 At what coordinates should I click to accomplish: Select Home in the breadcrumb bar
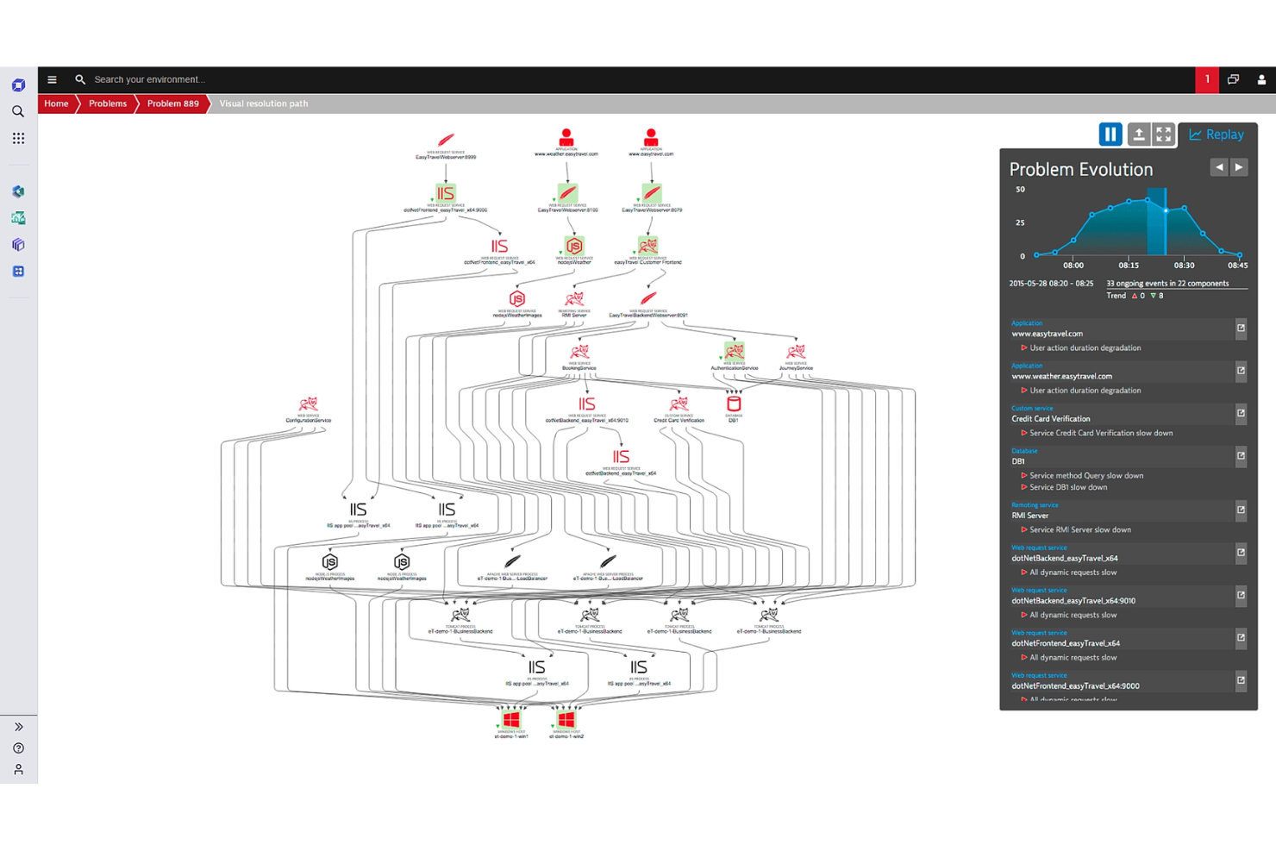click(x=56, y=103)
